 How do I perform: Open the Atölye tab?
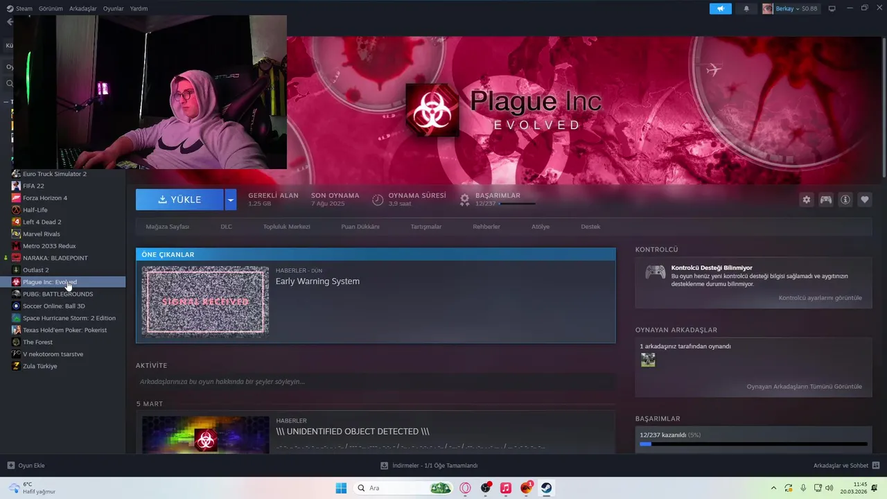click(541, 227)
